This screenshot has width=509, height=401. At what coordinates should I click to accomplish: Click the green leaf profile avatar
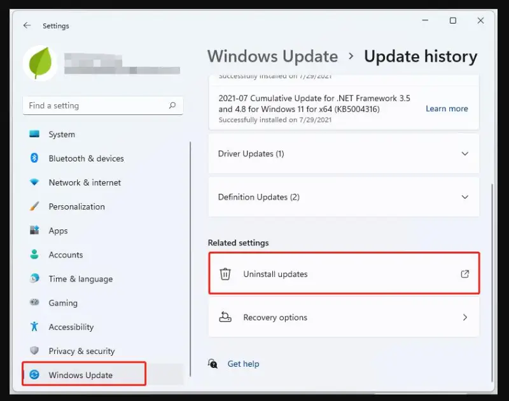click(x=40, y=63)
